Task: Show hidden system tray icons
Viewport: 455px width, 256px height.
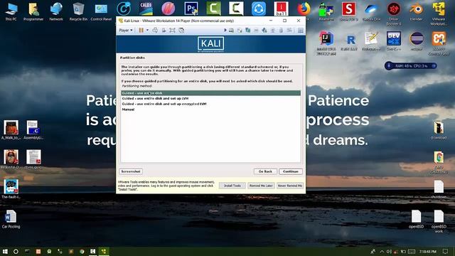Action: coord(382,251)
